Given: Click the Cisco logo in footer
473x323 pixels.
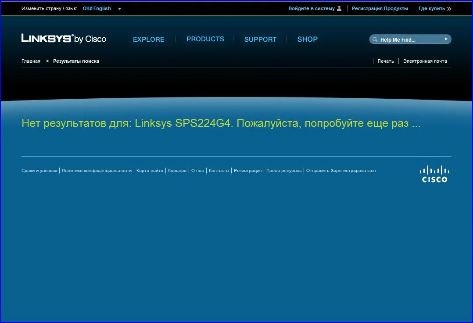Looking at the screenshot, I should pos(434,174).
